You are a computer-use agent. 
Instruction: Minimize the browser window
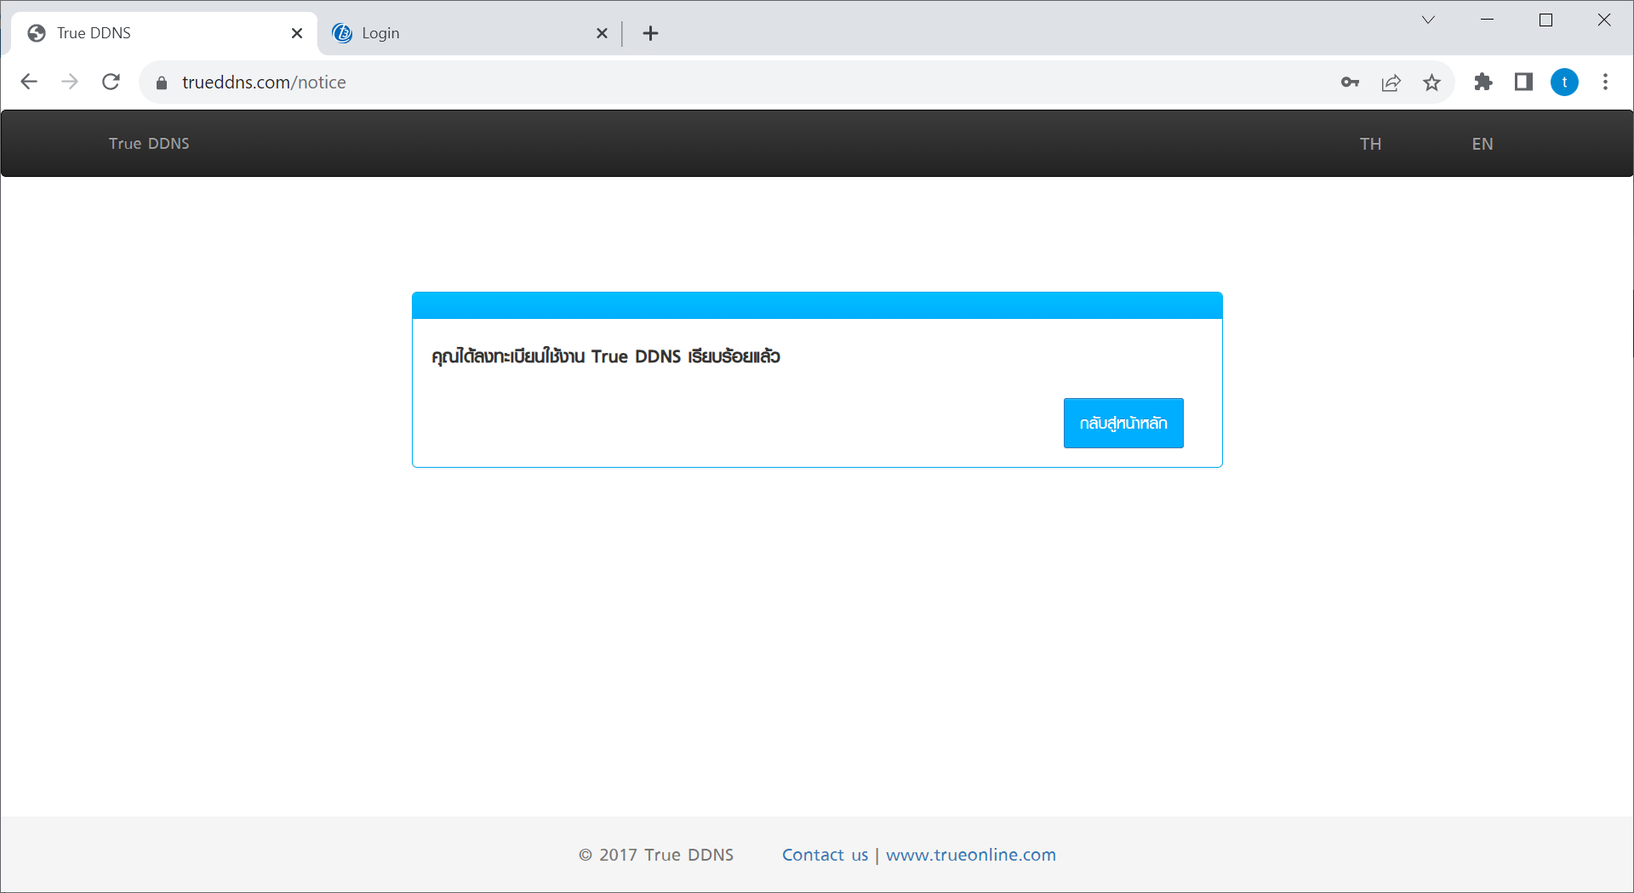tap(1488, 20)
